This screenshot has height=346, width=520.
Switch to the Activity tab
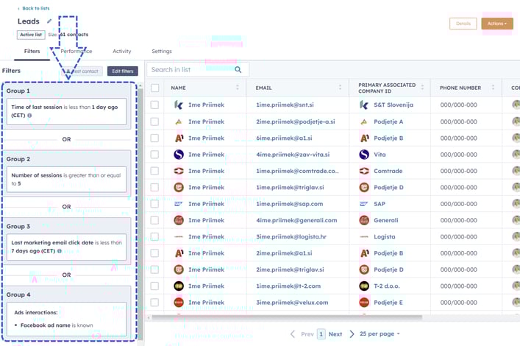(x=121, y=52)
